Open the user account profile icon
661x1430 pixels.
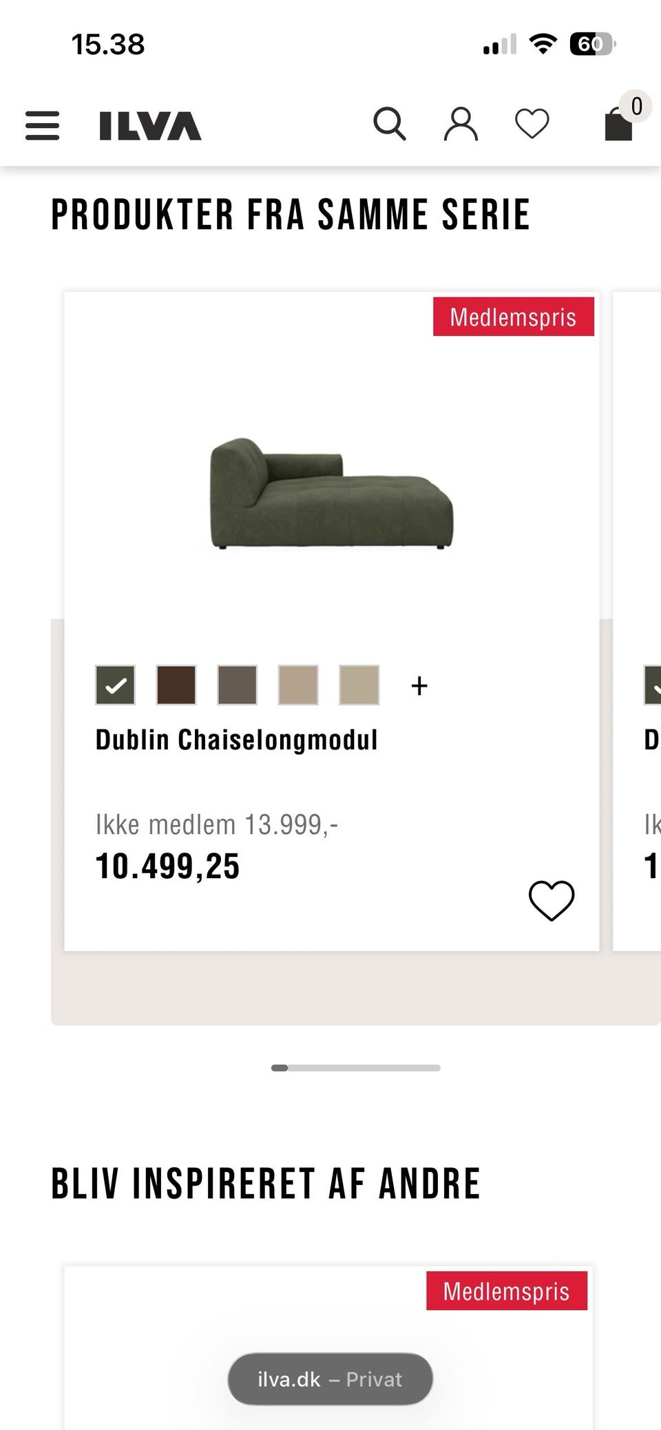click(461, 125)
